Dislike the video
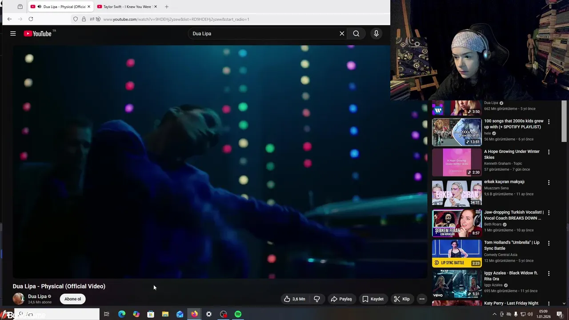The image size is (569, 320). (317, 299)
